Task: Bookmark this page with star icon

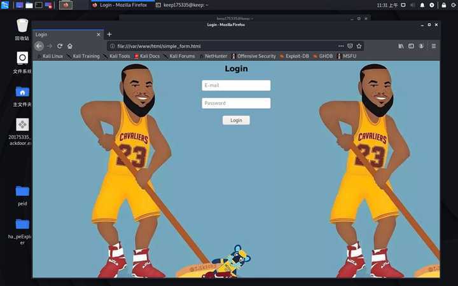Action: coord(359,46)
